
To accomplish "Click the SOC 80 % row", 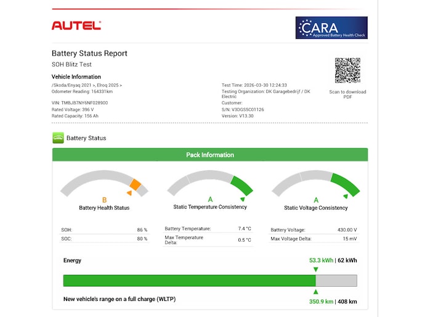I will 104,239.
